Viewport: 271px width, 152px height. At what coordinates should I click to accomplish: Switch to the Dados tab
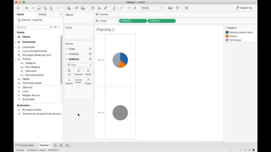[20, 14]
